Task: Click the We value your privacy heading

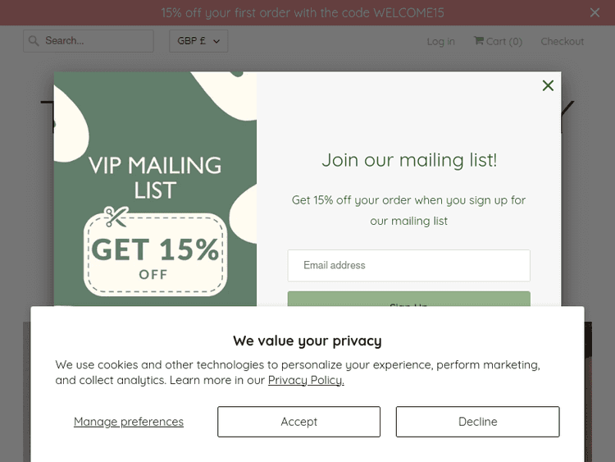Action: [307, 341]
